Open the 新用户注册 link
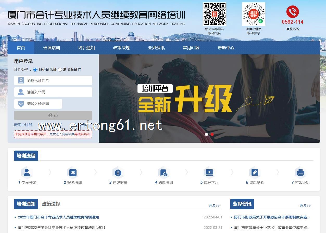This screenshot has height=233, width=326. point(23,125)
